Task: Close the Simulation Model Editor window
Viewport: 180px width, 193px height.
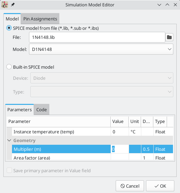Action: tap(175, 5)
